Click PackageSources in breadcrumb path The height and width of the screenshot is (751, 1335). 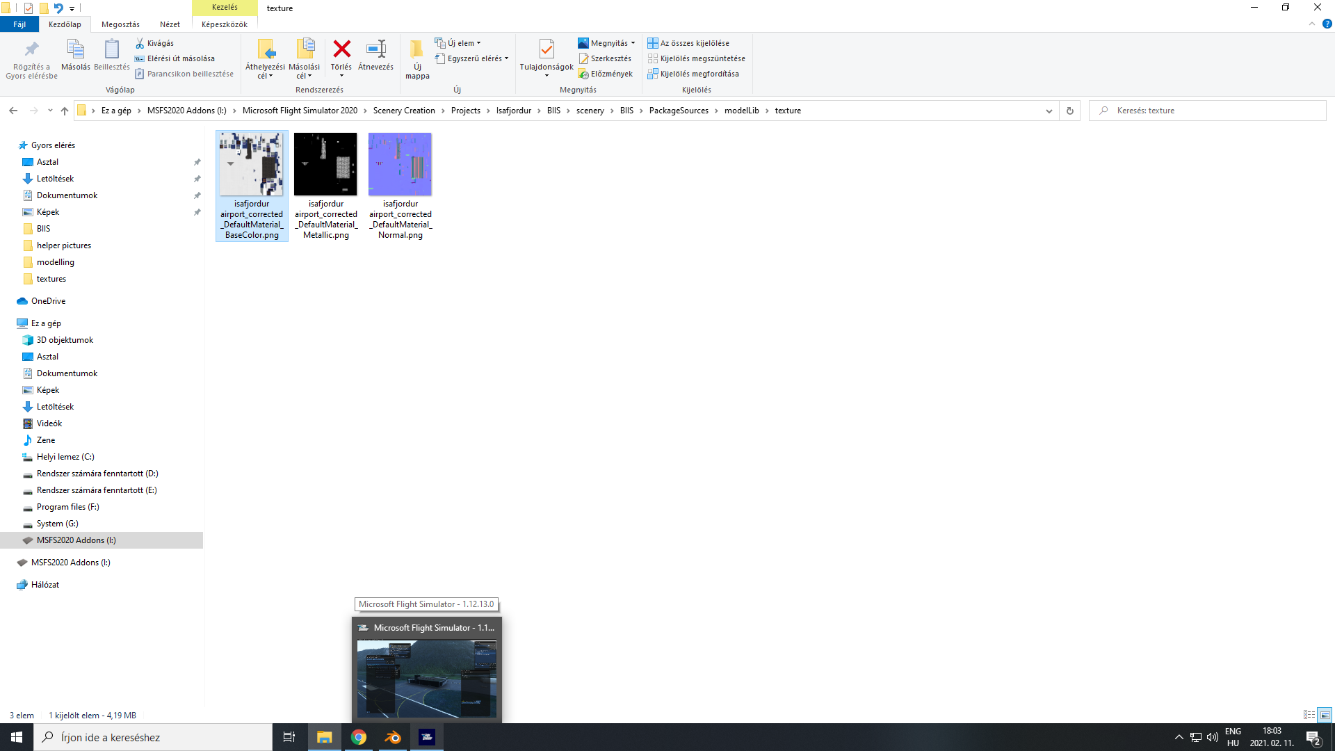click(679, 111)
